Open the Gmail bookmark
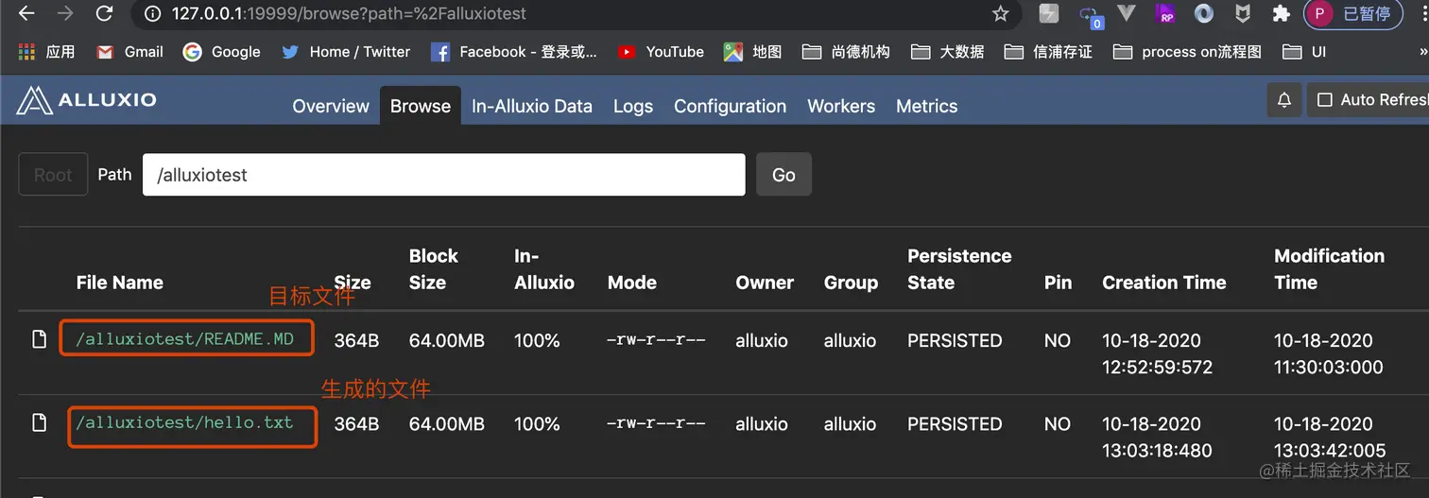The height and width of the screenshot is (498, 1429). pyautogui.click(x=129, y=52)
